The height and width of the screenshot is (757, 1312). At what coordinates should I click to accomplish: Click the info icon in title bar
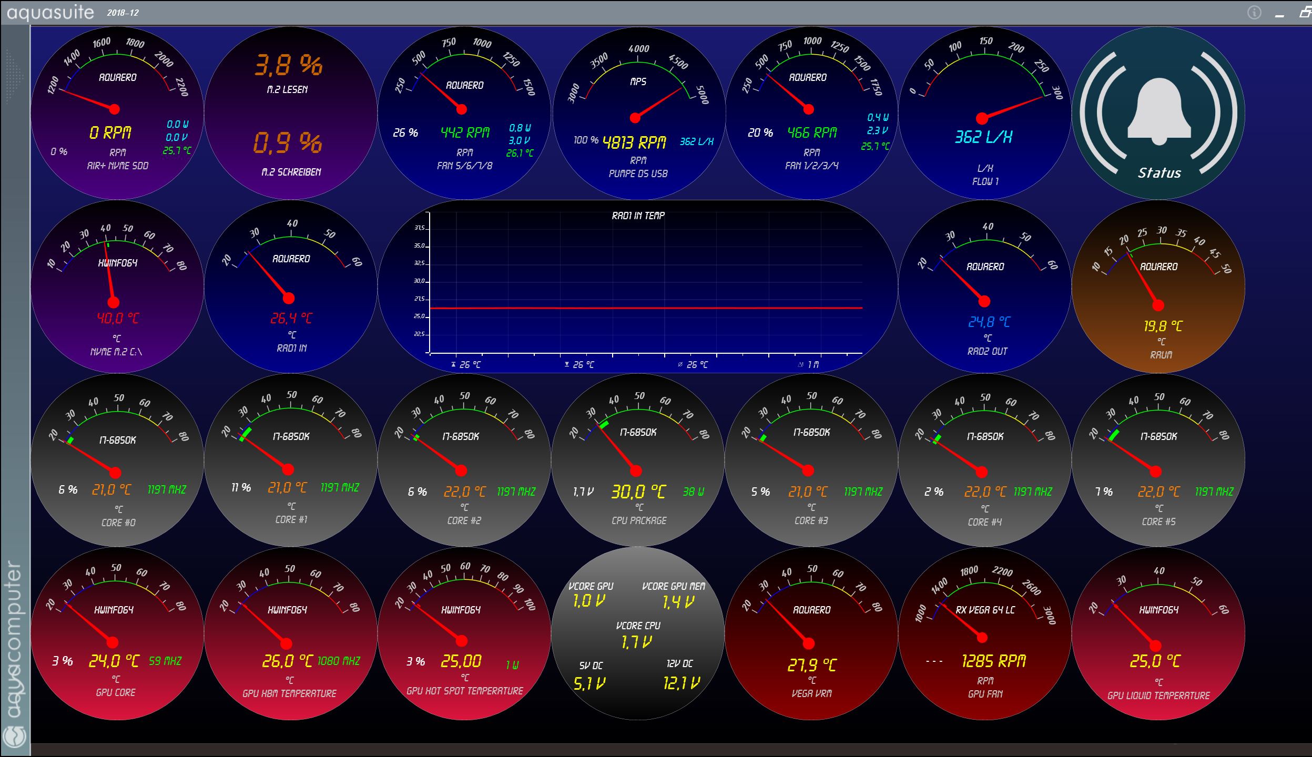point(1254,13)
